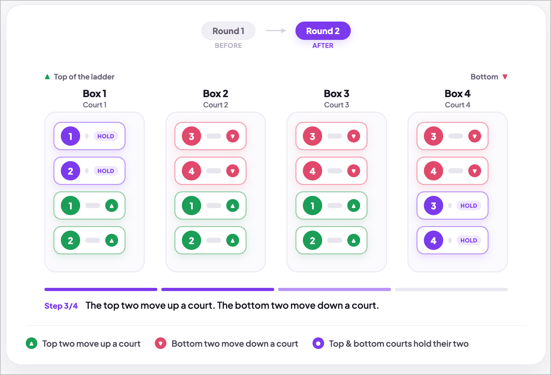Click the purple legend icon for holding courts
Viewport: 551px width, 375px height.
[x=318, y=343]
